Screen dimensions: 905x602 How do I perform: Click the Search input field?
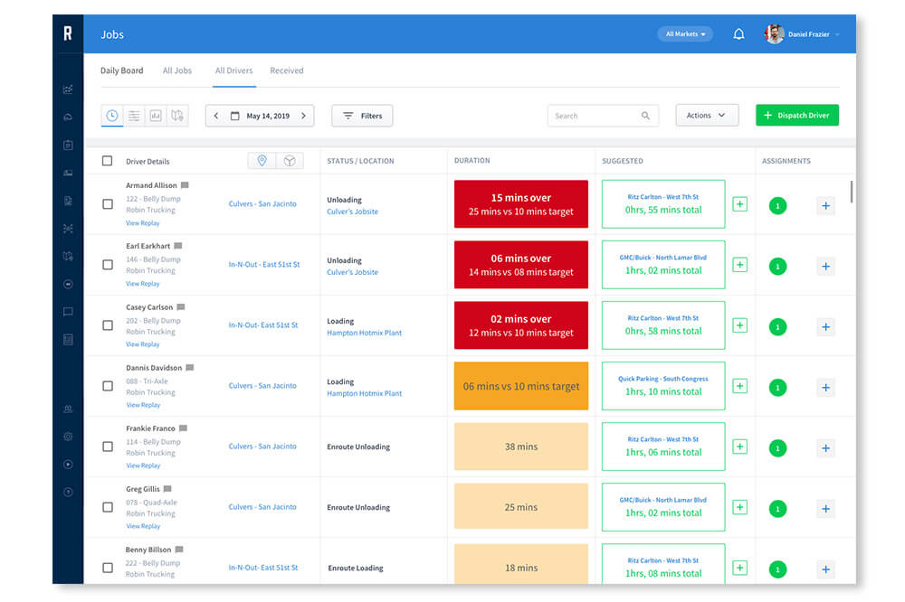pyautogui.click(x=594, y=116)
